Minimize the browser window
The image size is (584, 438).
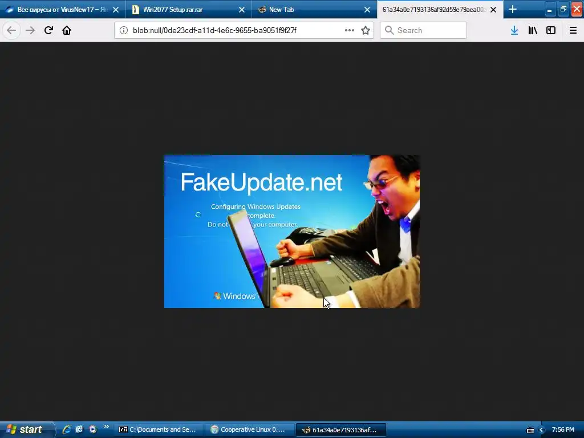point(549,10)
